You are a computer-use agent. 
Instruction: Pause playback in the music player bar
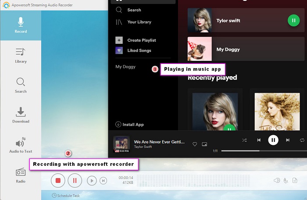[273, 140]
